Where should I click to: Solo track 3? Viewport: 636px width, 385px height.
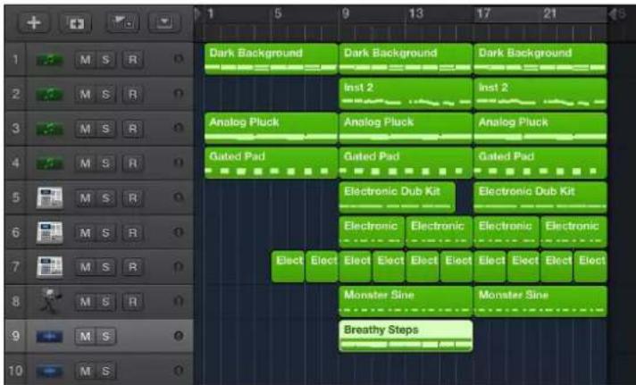[106, 129]
